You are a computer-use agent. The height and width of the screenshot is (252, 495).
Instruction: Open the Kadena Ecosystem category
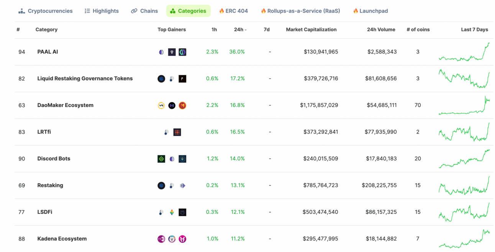(x=62, y=239)
